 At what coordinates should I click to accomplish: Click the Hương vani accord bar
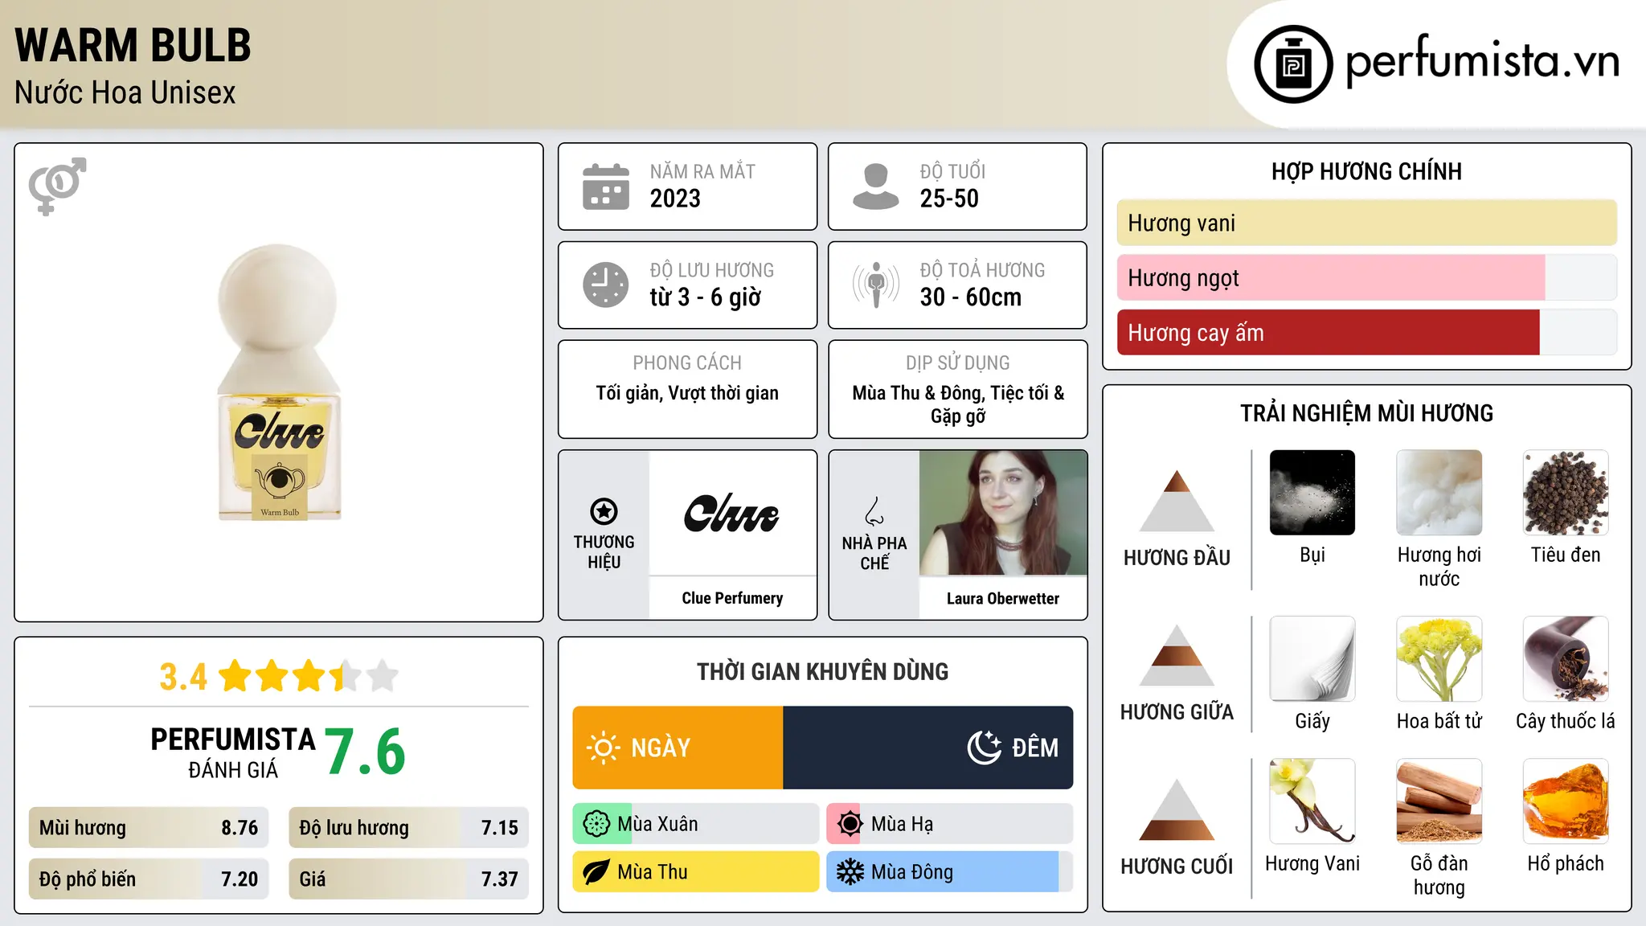tap(1367, 223)
